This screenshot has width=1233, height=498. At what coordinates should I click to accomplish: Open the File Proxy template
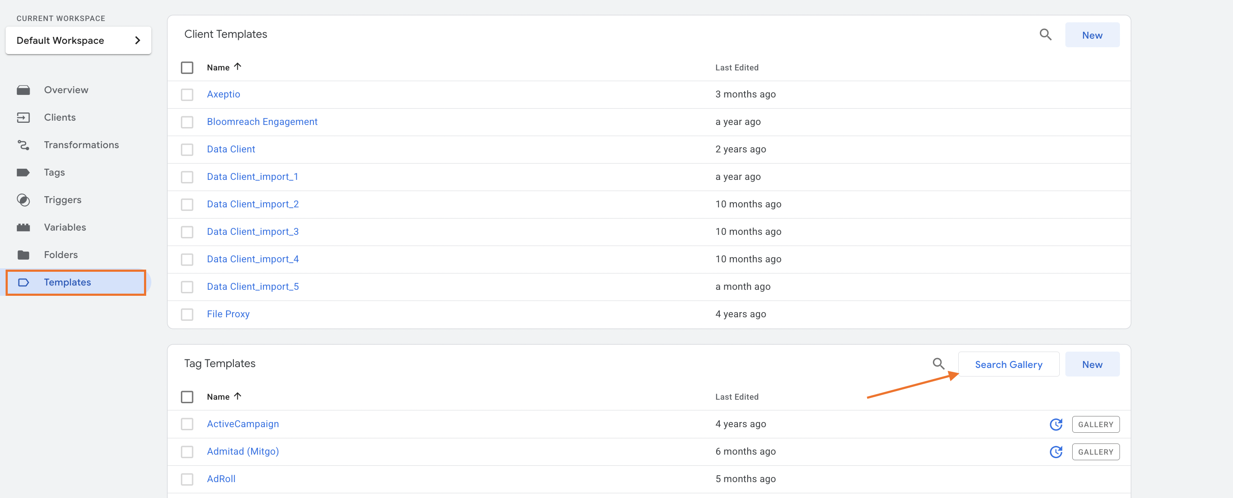click(228, 314)
